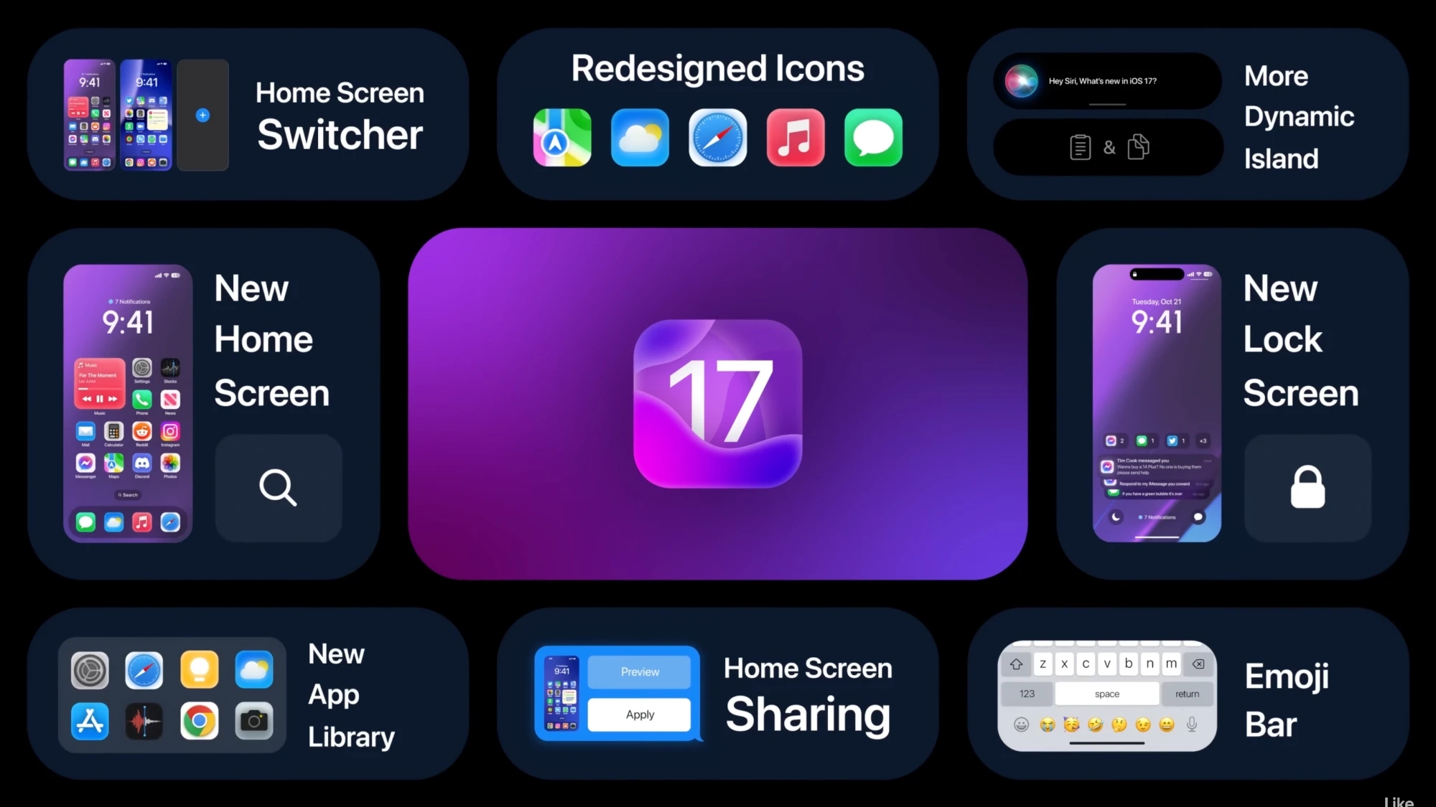Image resolution: width=1436 pixels, height=807 pixels.
Task: Click the Emoji Bar number pad toggle
Action: pos(1027,694)
